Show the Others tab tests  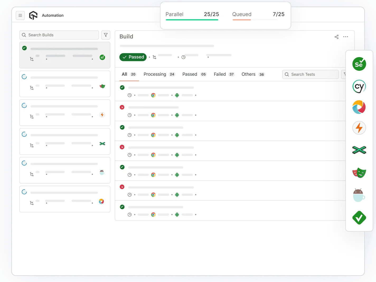[253, 74]
